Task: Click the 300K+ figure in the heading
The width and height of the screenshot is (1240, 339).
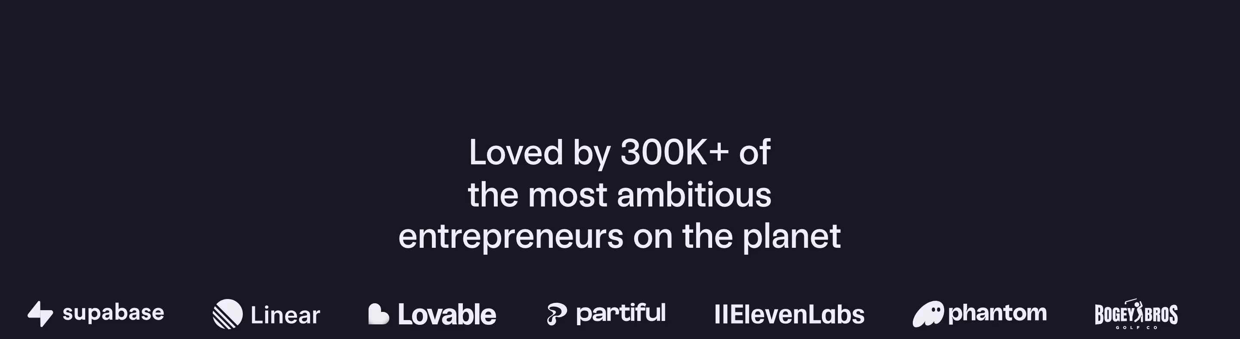Action: pyautogui.click(x=674, y=152)
